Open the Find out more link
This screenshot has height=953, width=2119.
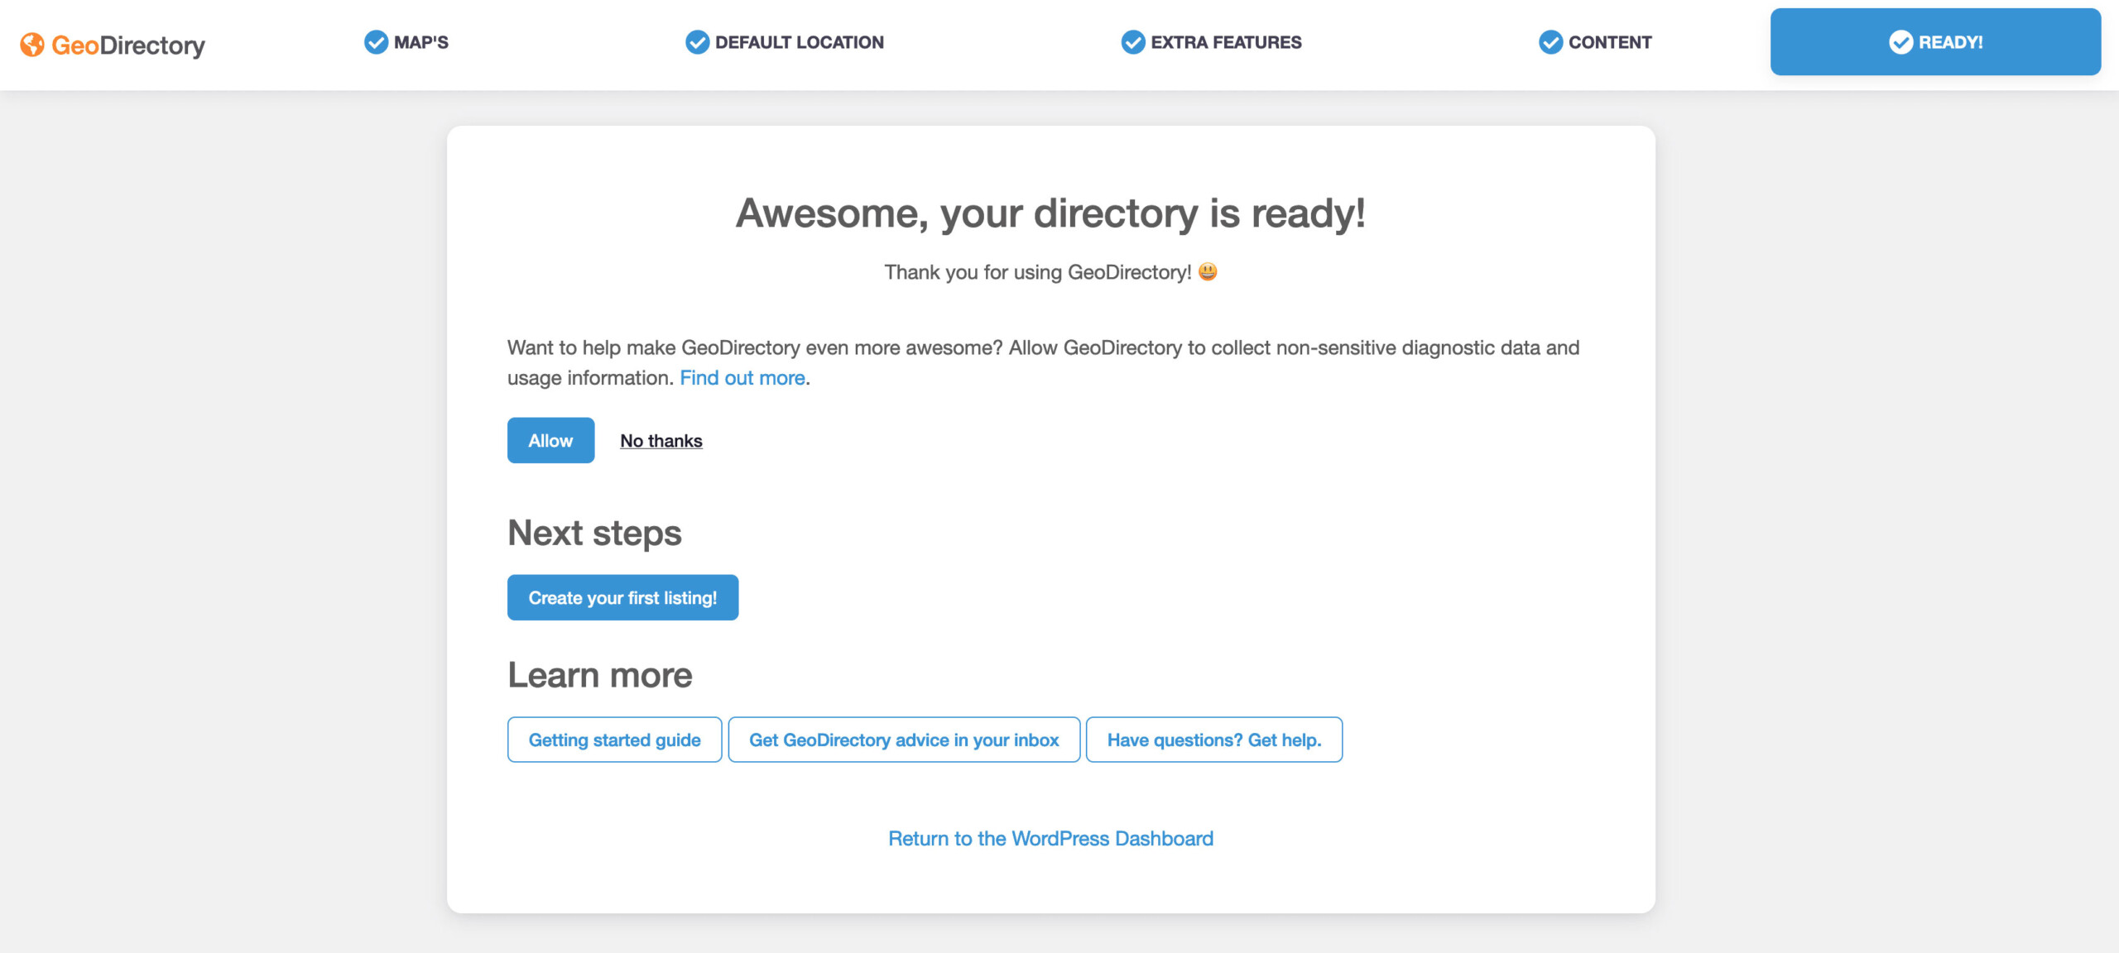[742, 378]
